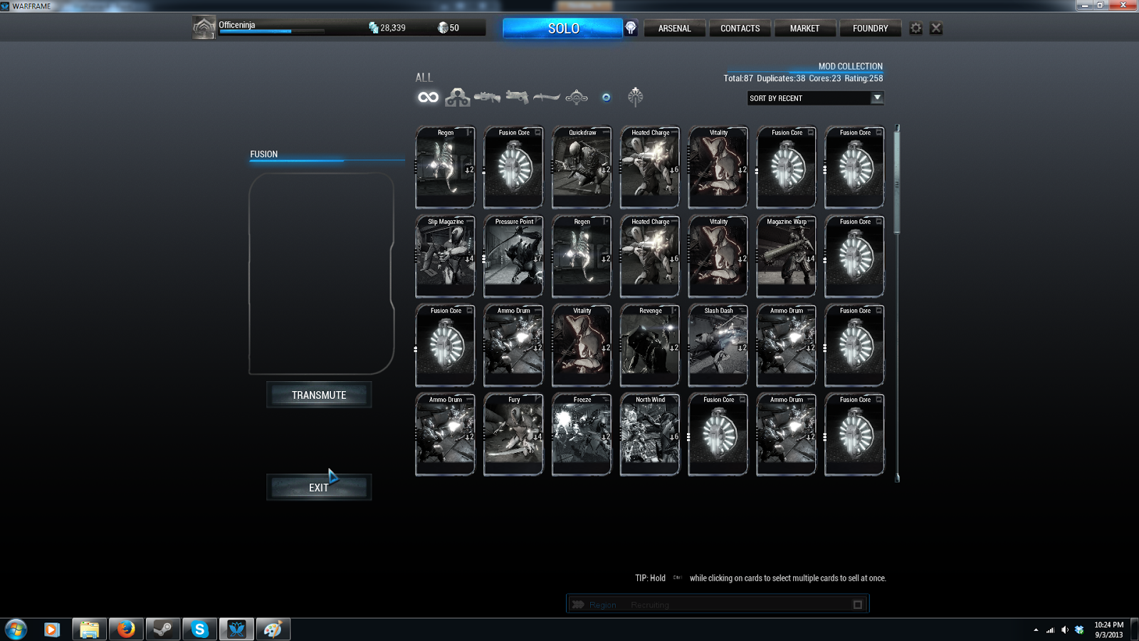
Task: Filter mods by rifle weapon icon
Action: click(487, 97)
